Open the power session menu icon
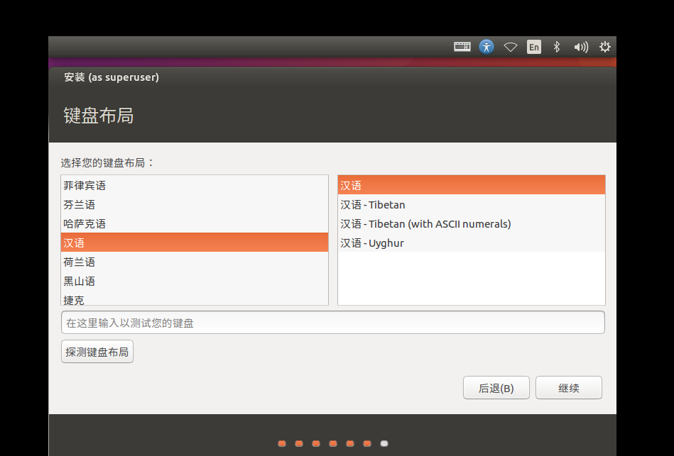Viewport: 674px width, 456px height. click(605, 47)
